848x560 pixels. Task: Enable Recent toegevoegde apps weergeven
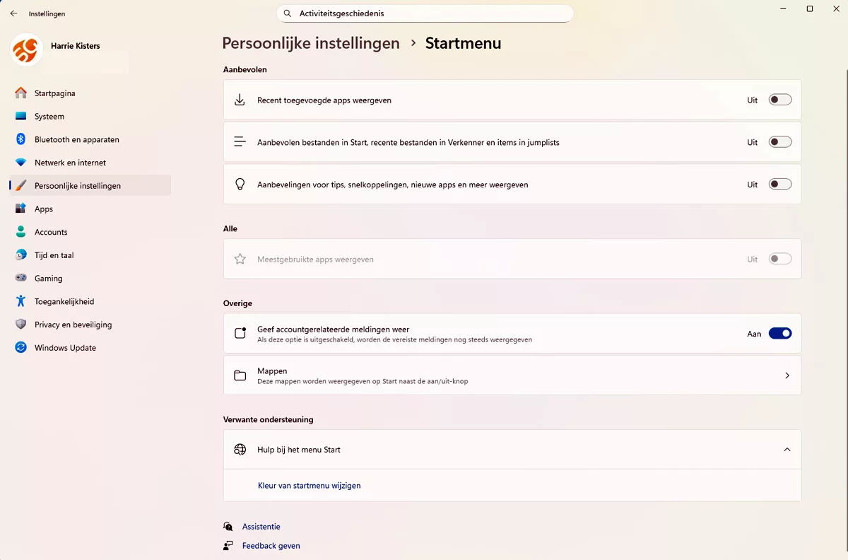click(779, 100)
